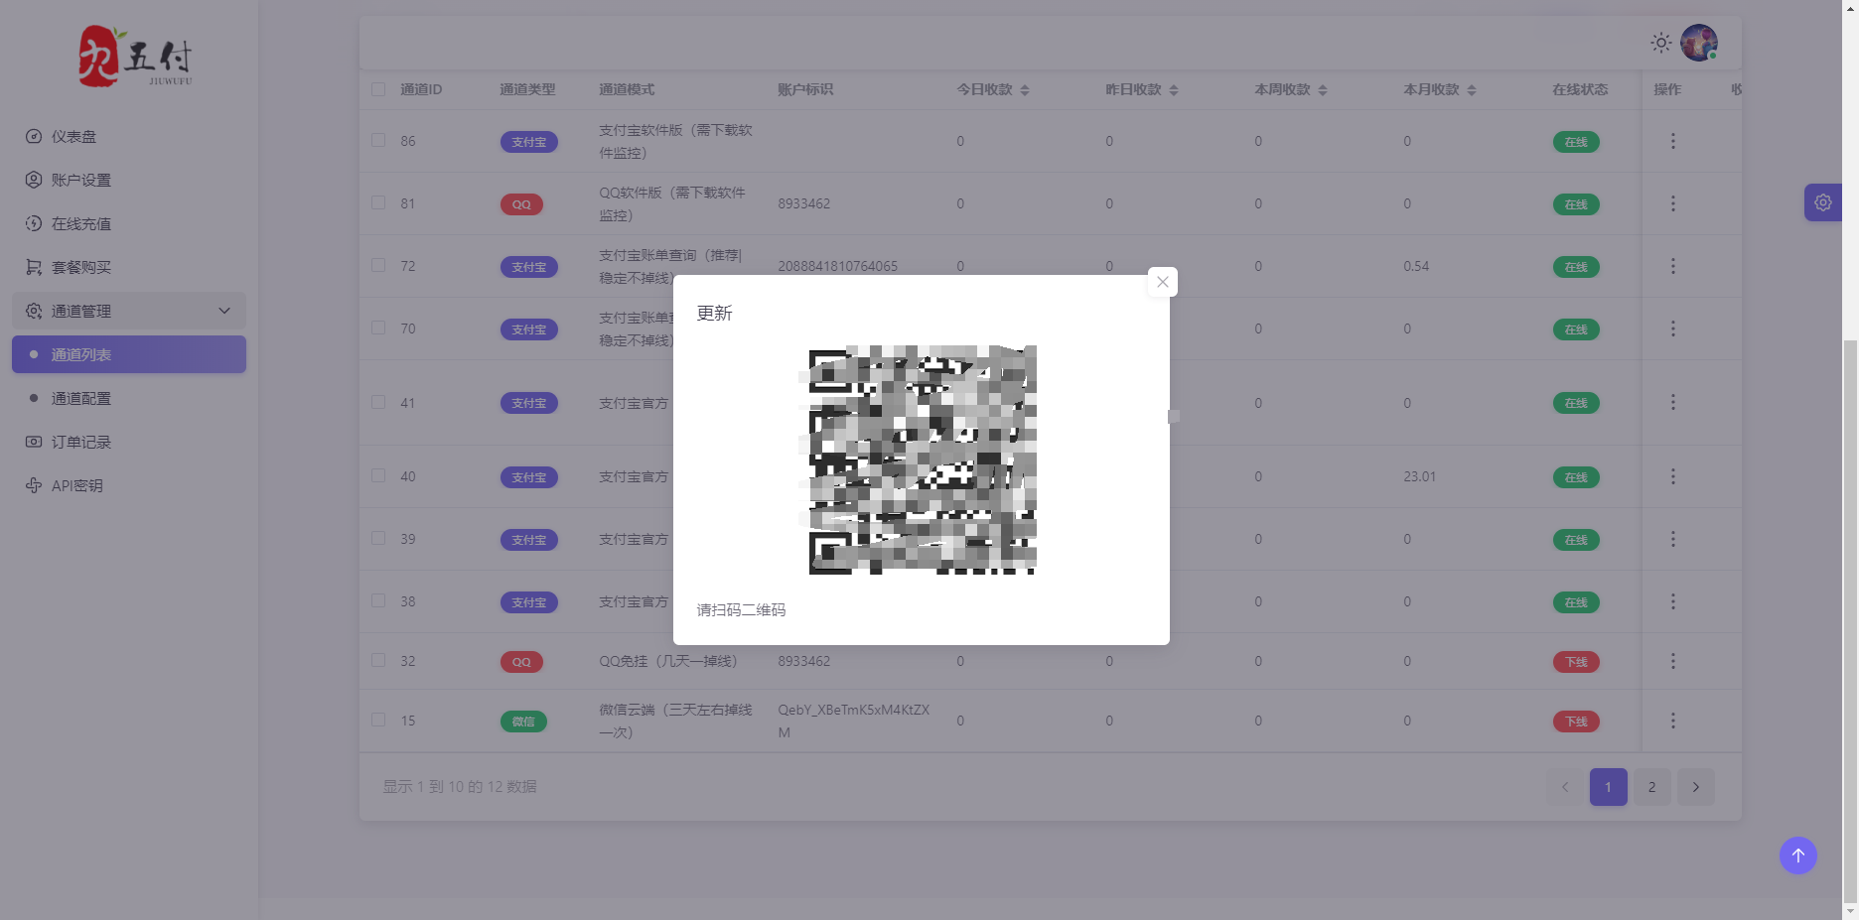Sort by 本月收款 column arrows

(x=1472, y=90)
